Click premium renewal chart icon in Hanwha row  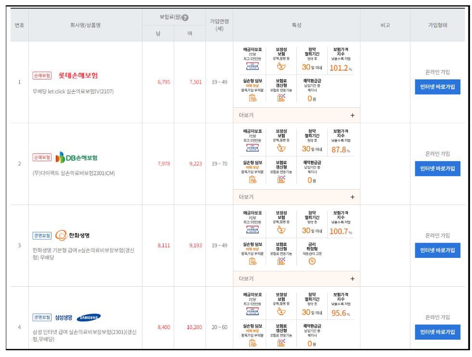[x=281, y=261]
